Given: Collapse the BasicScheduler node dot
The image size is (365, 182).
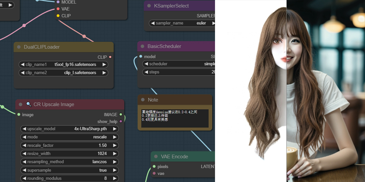Looking at the screenshot, I should [142, 47].
